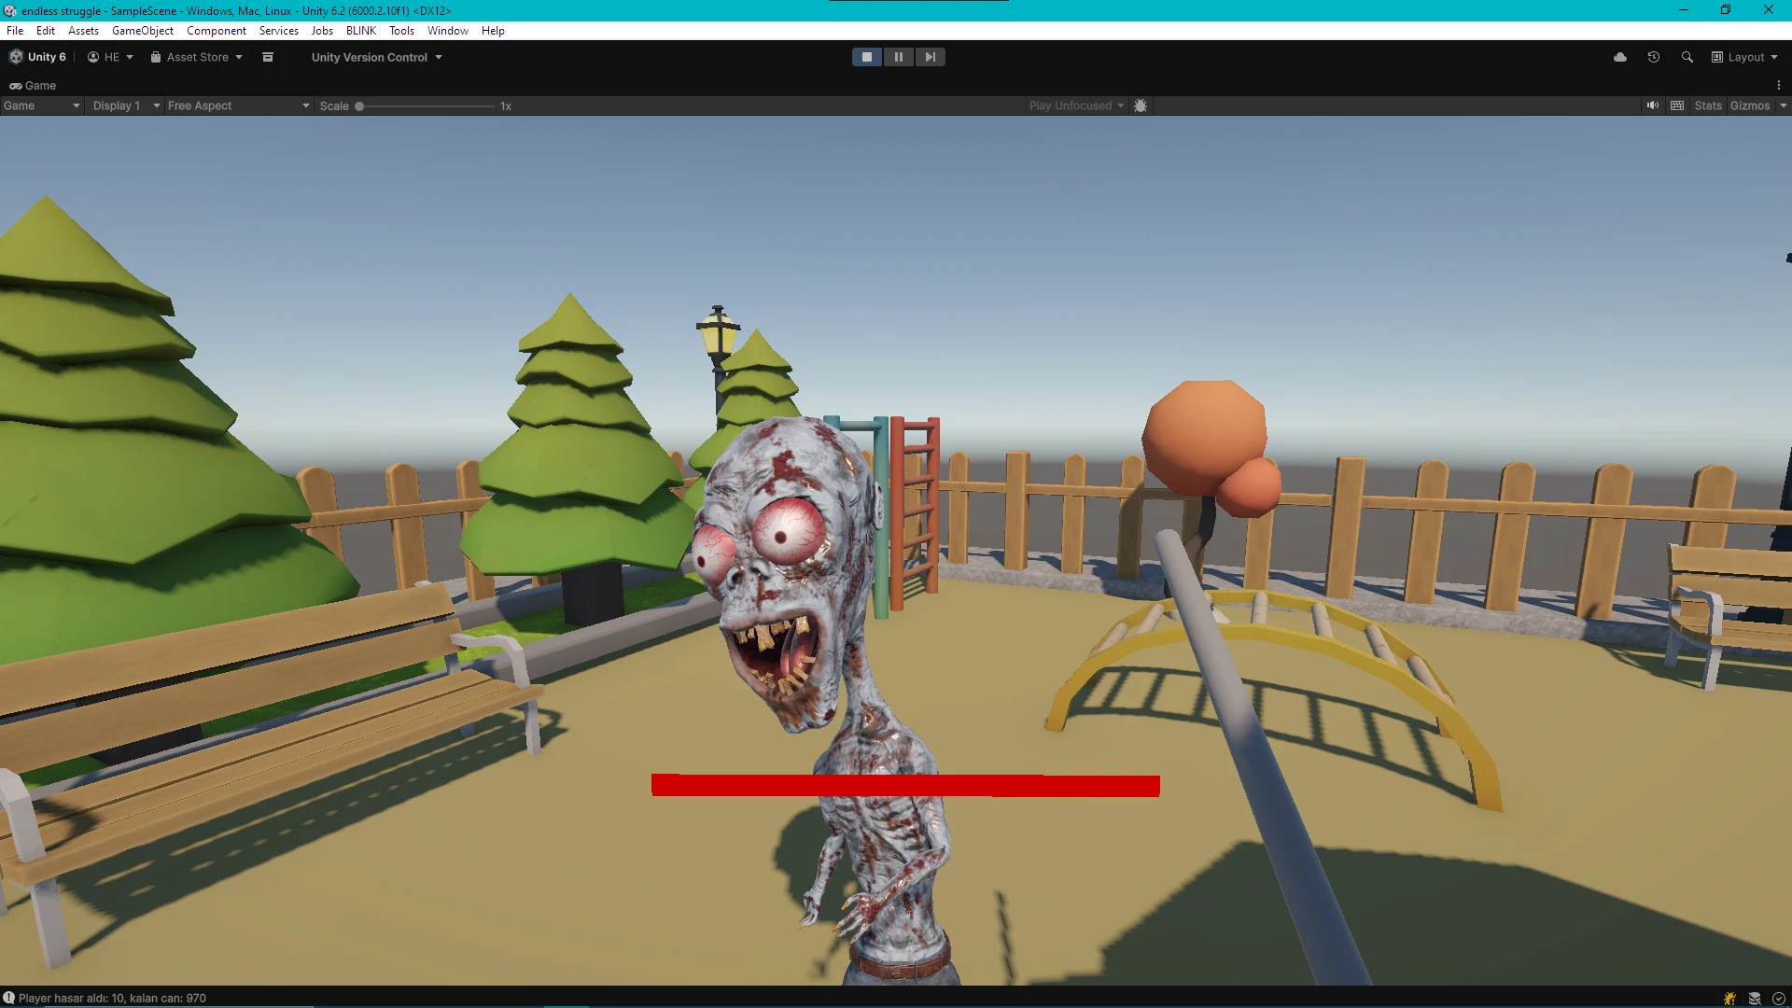Click the global search magnifier icon

[1687, 57]
